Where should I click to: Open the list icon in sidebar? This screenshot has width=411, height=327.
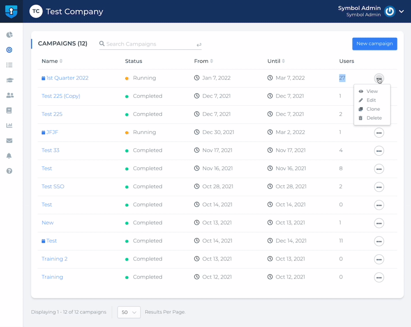9,65
